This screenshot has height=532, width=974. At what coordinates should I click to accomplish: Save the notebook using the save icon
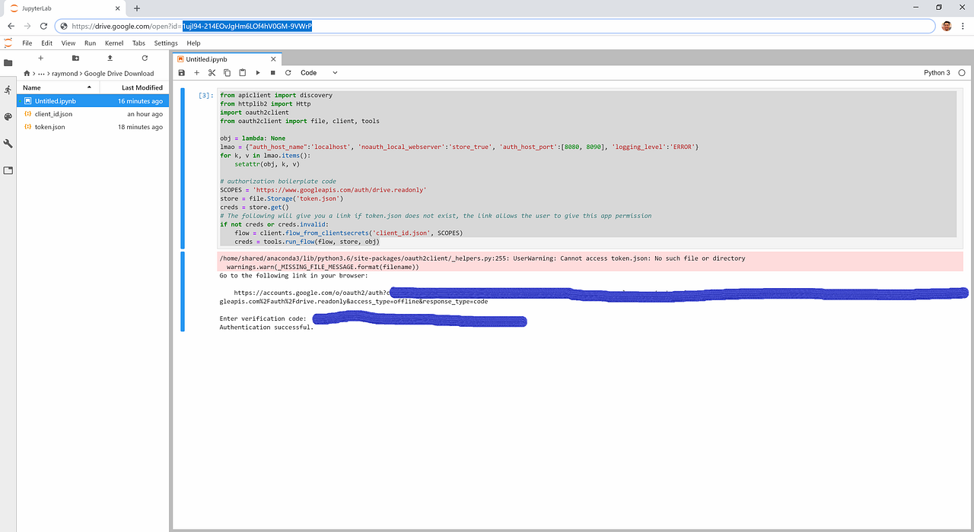181,72
